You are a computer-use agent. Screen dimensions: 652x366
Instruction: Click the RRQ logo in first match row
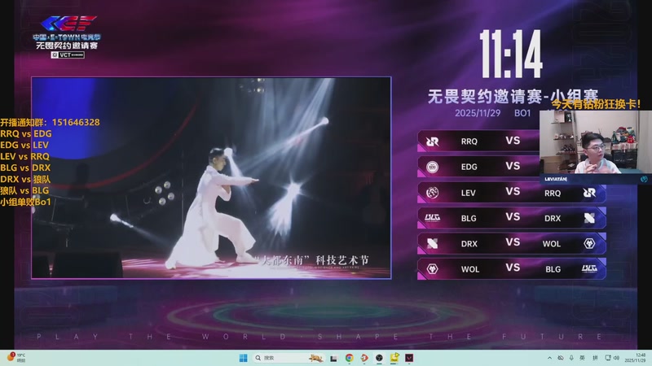[x=433, y=142]
